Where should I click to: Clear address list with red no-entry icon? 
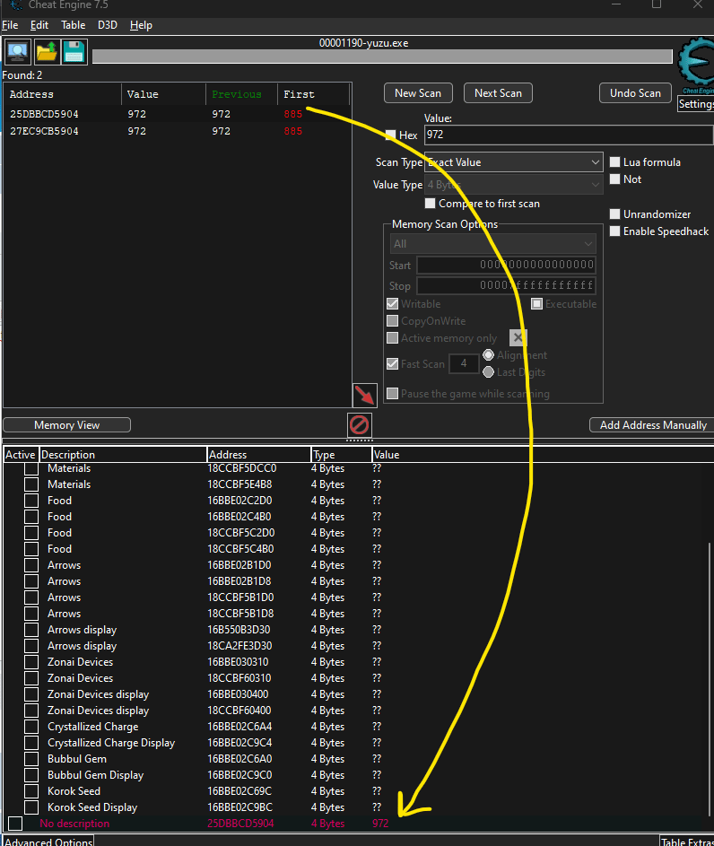click(x=359, y=424)
